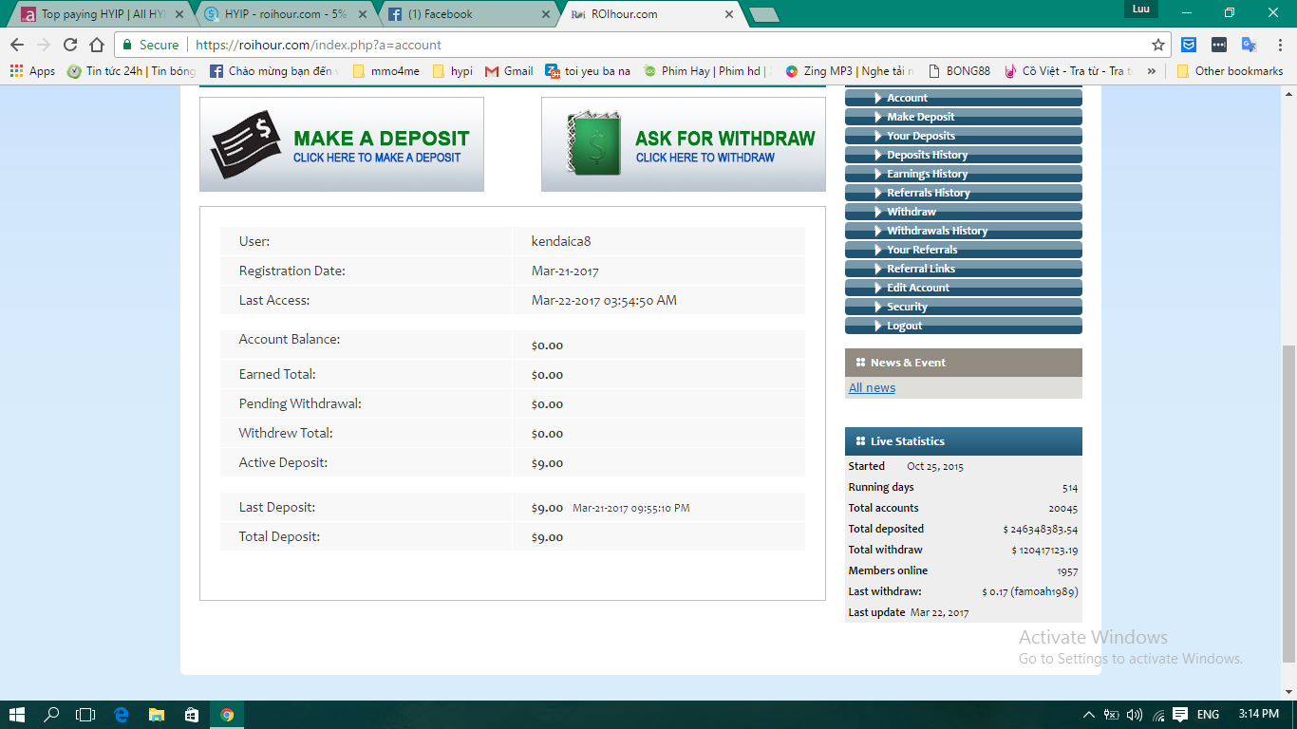The width and height of the screenshot is (1297, 729).
Task: Open Deposits History in the sidebar
Action: tap(964, 155)
